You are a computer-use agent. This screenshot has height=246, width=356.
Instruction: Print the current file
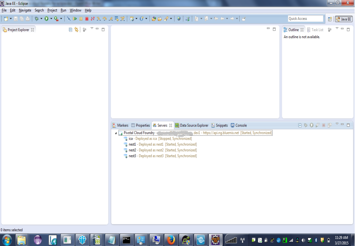(x=28, y=19)
